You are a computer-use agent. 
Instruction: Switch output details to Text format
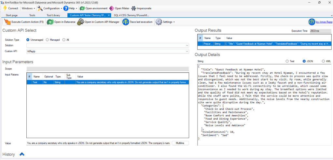(287, 61)
